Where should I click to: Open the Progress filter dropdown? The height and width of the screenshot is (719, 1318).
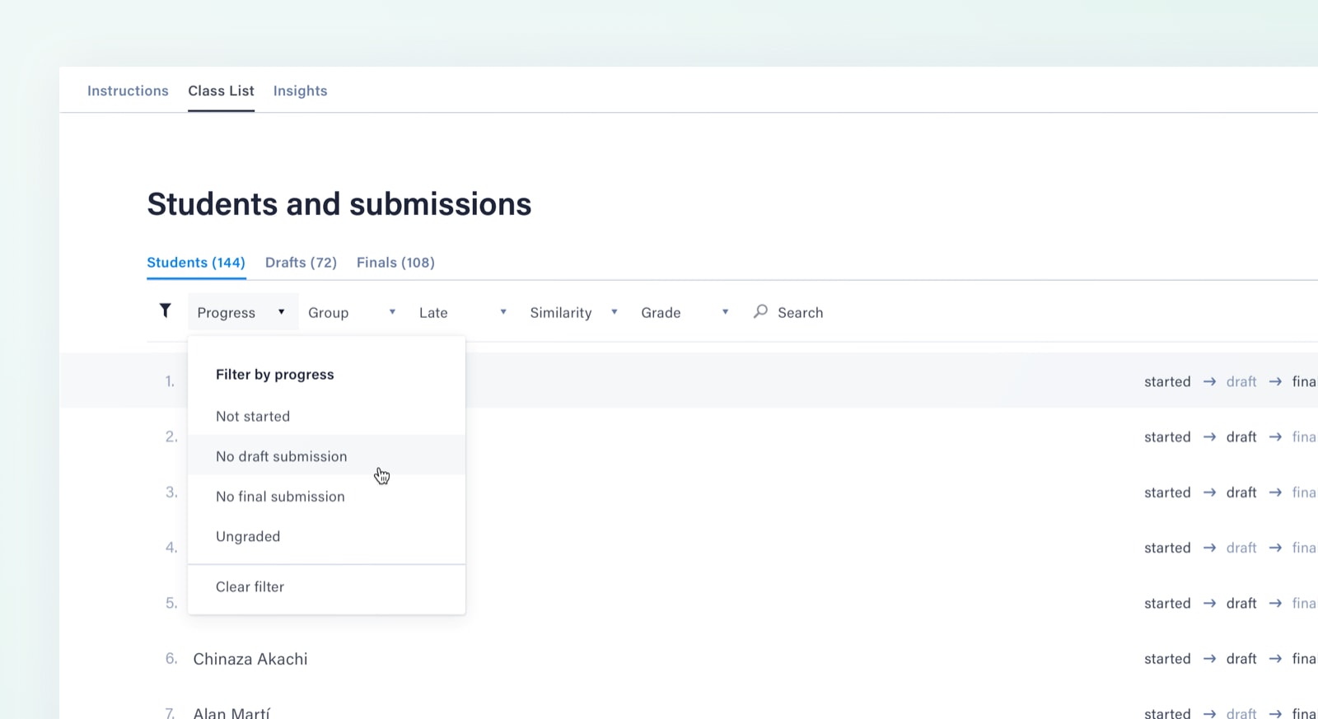point(242,313)
